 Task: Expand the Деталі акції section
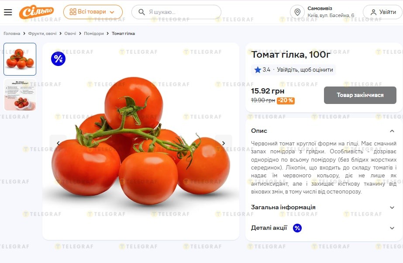[x=392, y=228]
